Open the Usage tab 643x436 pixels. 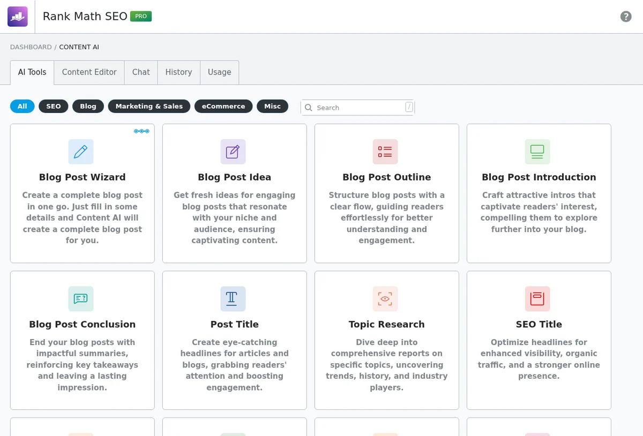coord(219,72)
